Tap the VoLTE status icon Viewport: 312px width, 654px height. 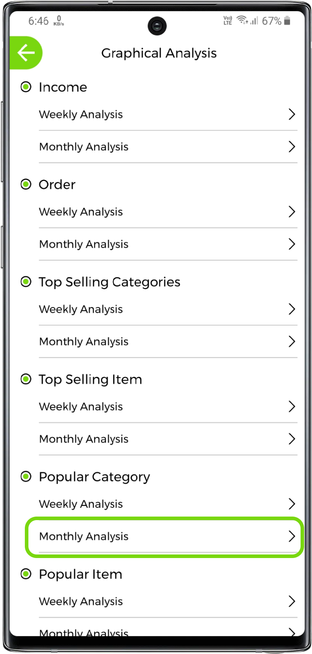click(228, 21)
